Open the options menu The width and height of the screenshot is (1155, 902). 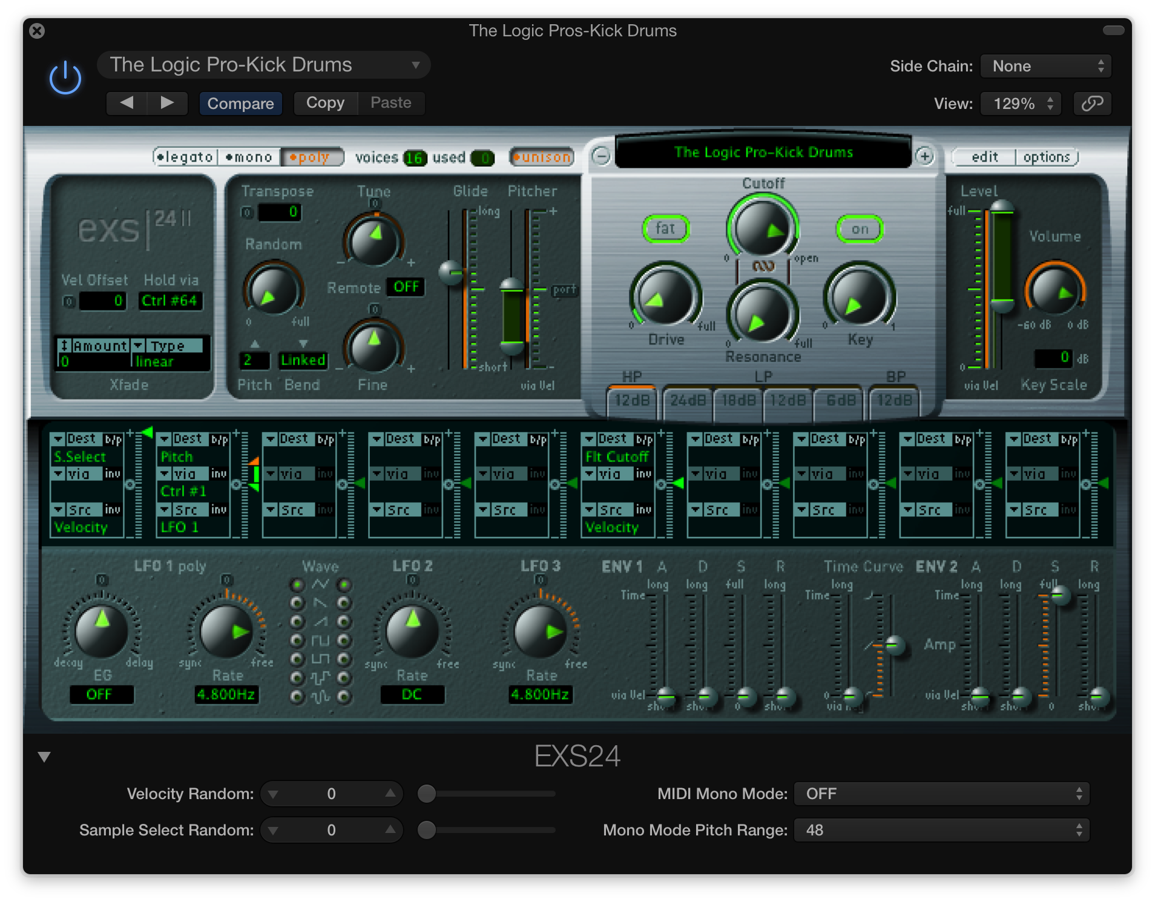[x=1047, y=157]
